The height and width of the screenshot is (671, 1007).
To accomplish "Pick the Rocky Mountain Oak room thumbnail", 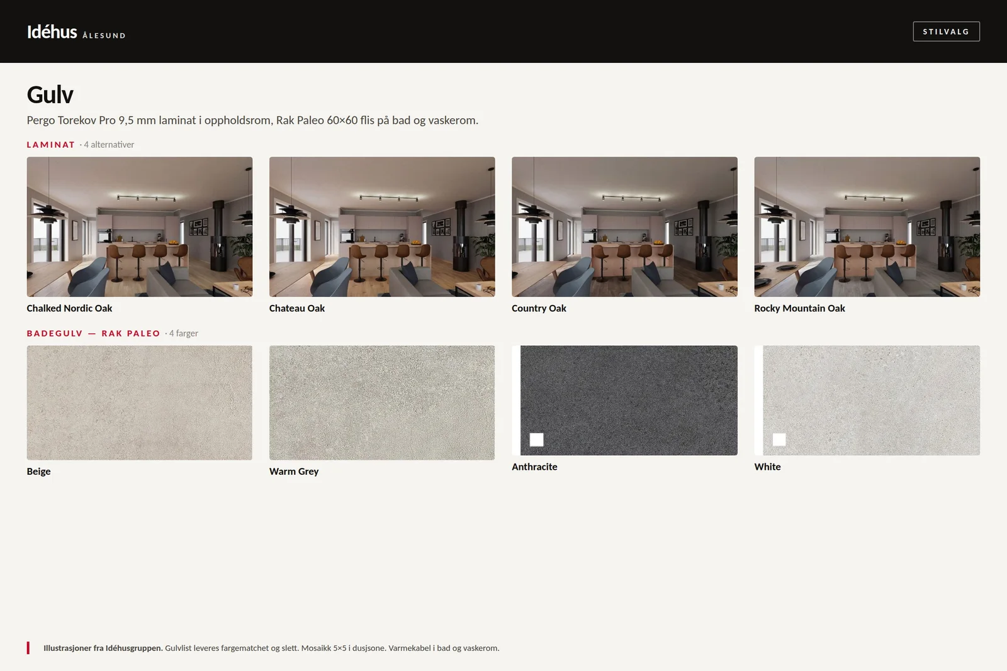I will pyautogui.click(x=867, y=226).
